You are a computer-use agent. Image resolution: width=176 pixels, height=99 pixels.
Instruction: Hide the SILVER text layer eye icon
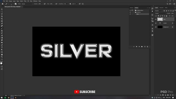point(156,23)
